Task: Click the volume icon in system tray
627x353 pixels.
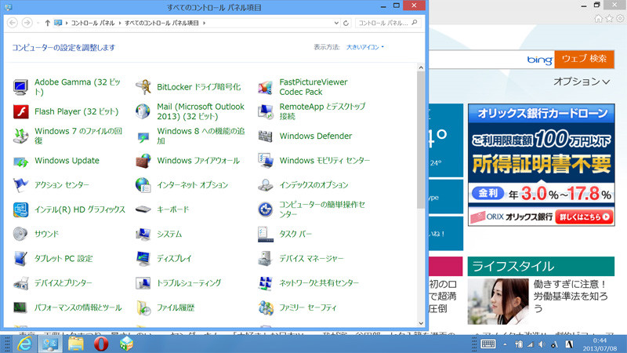Action: click(x=542, y=344)
